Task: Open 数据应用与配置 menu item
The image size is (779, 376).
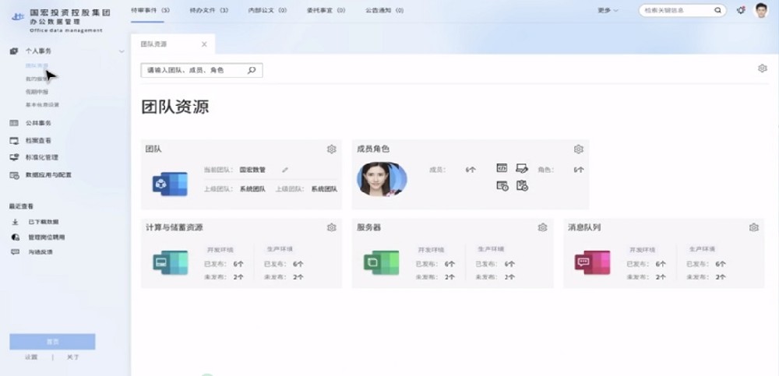Action: (48, 175)
